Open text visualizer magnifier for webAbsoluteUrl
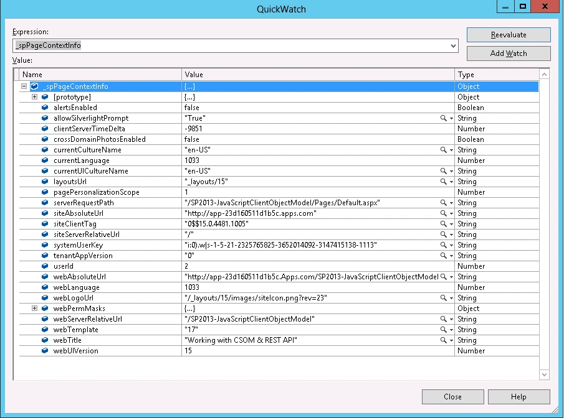Image resolution: width=564 pixels, height=418 pixels. (x=444, y=277)
